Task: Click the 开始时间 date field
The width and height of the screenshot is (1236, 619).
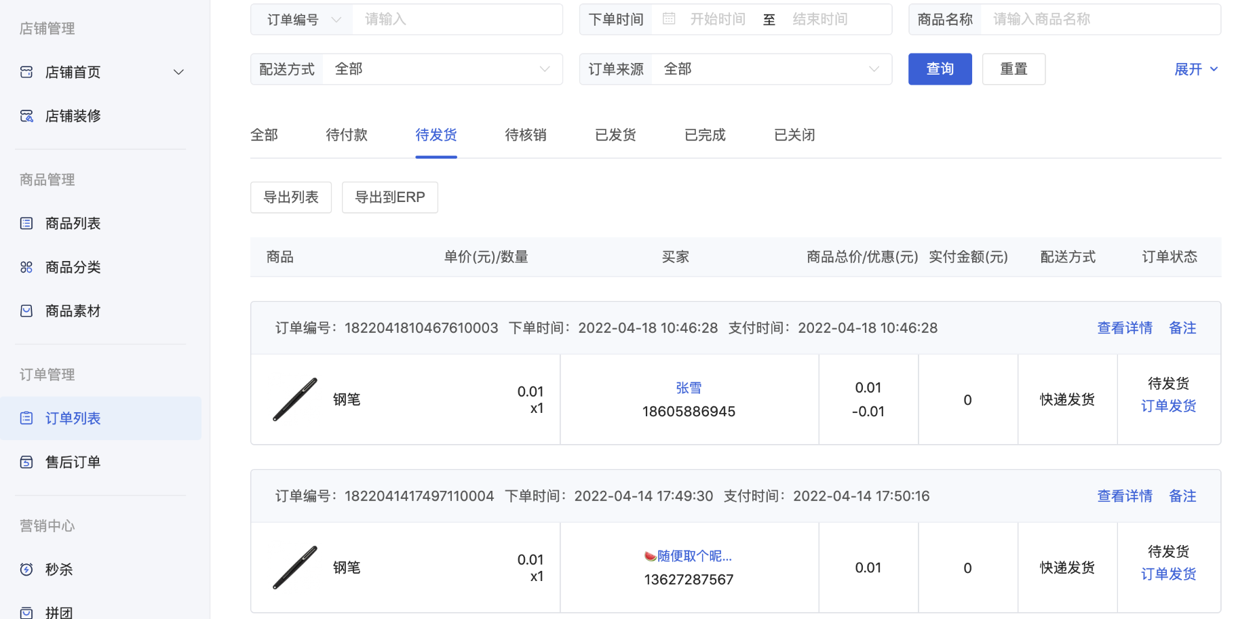Action: [x=718, y=20]
